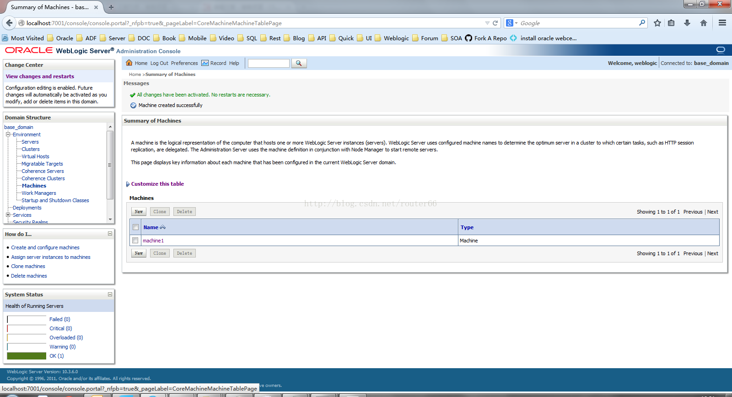The width and height of the screenshot is (732, 397).
Task: Open Create and configure machines help
Action: pyautogui.click(x=45, y=247)
